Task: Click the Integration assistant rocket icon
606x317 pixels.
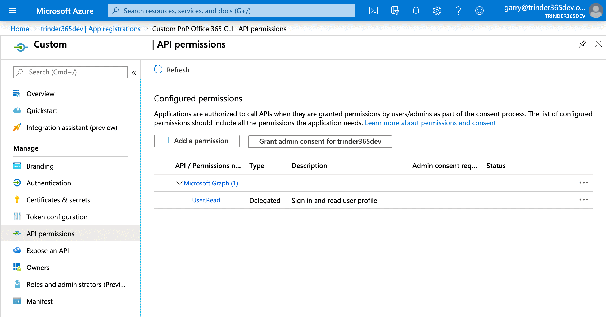Action: (17, 127)
